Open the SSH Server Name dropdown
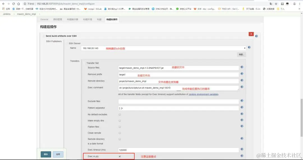Screen dimensions: 303x160 click(x=164, y=48)
